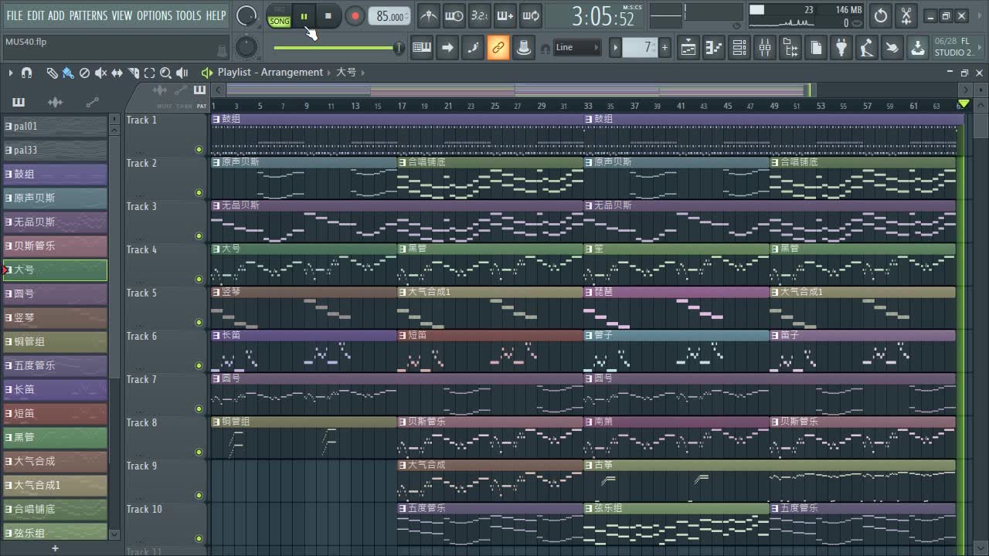Click the save/export download icon
989x556 pixels.
pyautogui.click(x=917, y=48)
